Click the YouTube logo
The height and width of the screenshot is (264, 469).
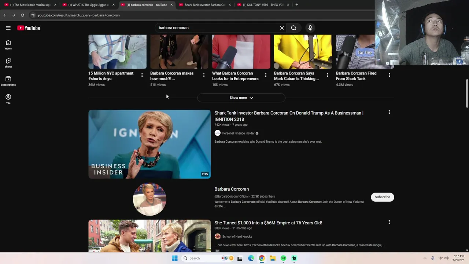[x=29, y=28]
